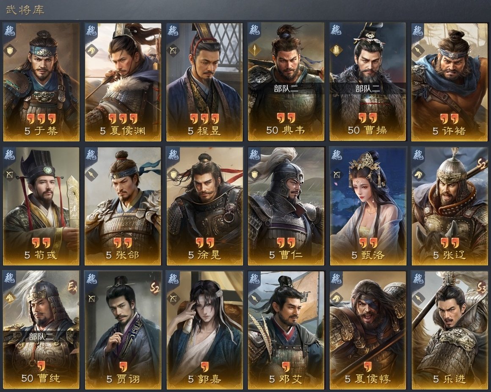The image size is (491, 392).
Task: Click the 部队二 label on 曹纯
Action: click(41, 337)
